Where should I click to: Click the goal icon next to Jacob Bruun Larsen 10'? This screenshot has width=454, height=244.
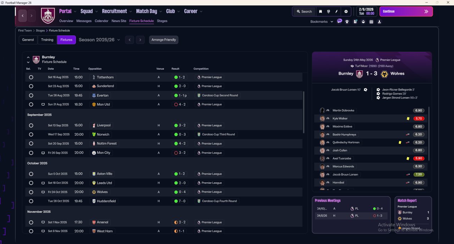(365, 90)
